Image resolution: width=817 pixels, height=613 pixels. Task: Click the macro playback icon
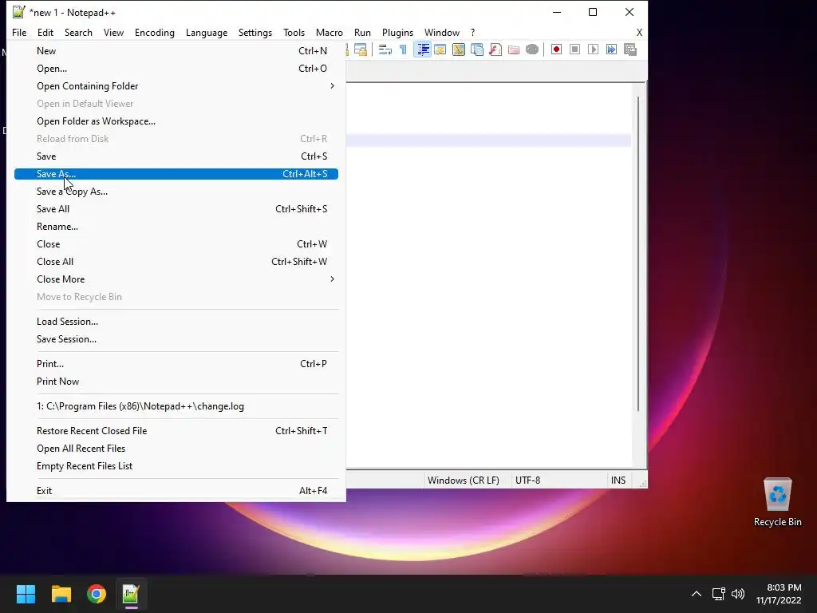click(593, 49)
